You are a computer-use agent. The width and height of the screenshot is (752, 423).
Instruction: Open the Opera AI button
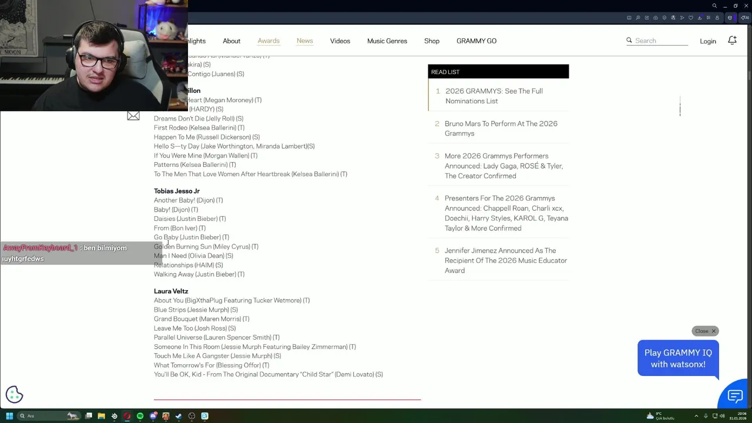[x=745, y=18]
